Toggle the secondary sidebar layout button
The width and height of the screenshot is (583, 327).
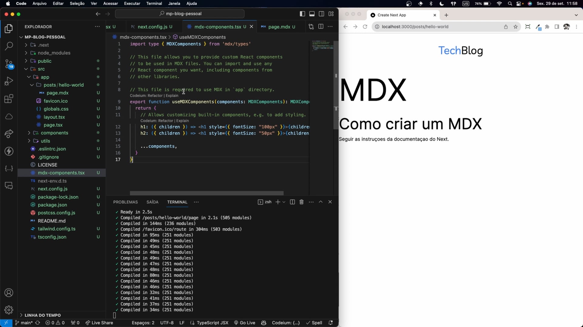[x=321, y=14]
